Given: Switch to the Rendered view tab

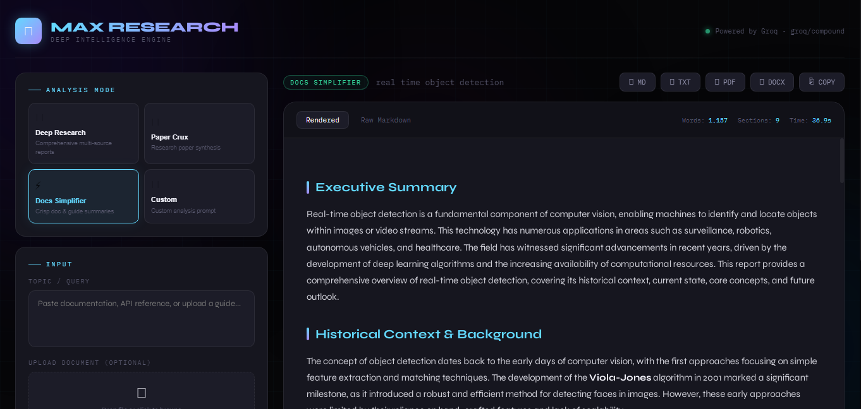Looking at the screenshot, I should (x=322, y=120).
